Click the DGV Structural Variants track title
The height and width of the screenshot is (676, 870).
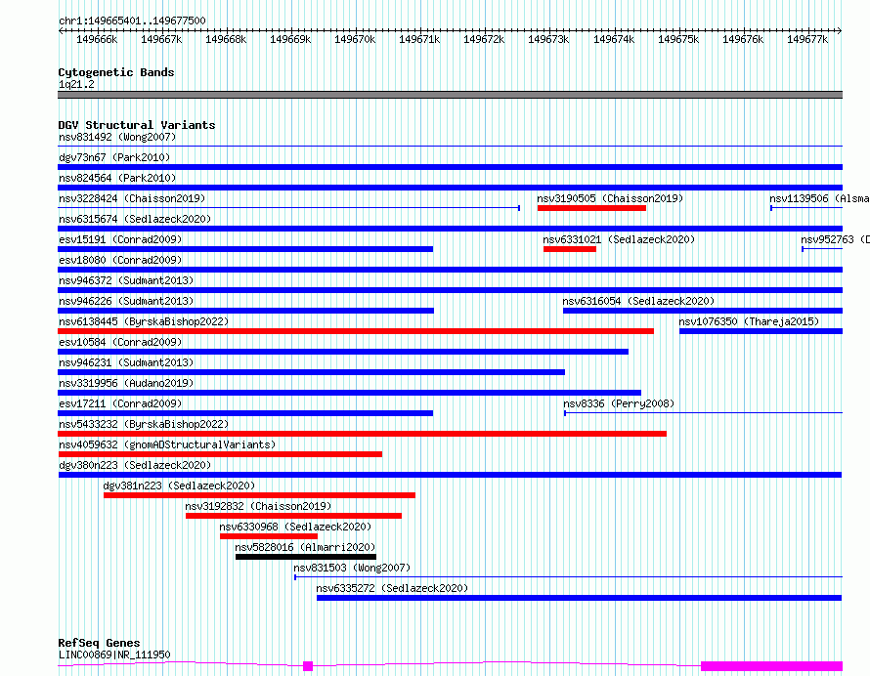[x=137, y=125]
